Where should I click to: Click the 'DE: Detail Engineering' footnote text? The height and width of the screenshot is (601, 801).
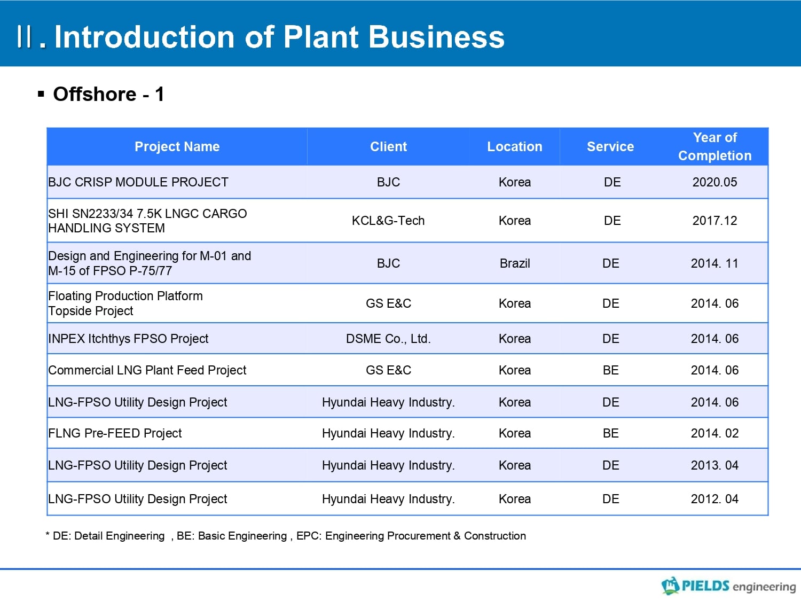pyautogui.click(x=108, y=536)
